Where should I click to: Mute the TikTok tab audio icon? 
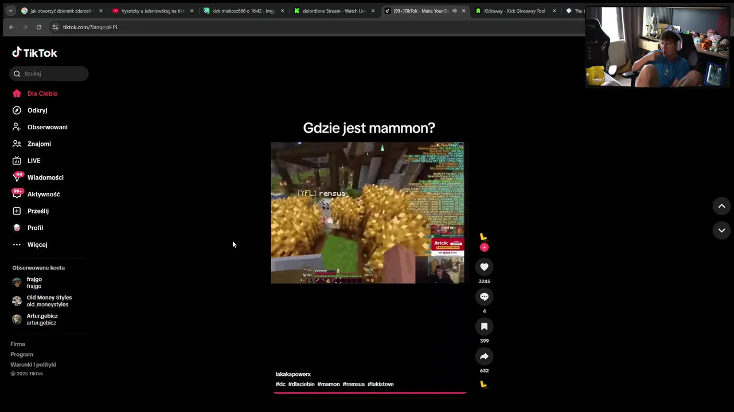(454, 11)
